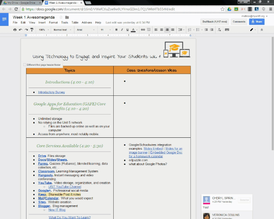
Task: Toggle italic formatting
Action: tap(122, 30)
